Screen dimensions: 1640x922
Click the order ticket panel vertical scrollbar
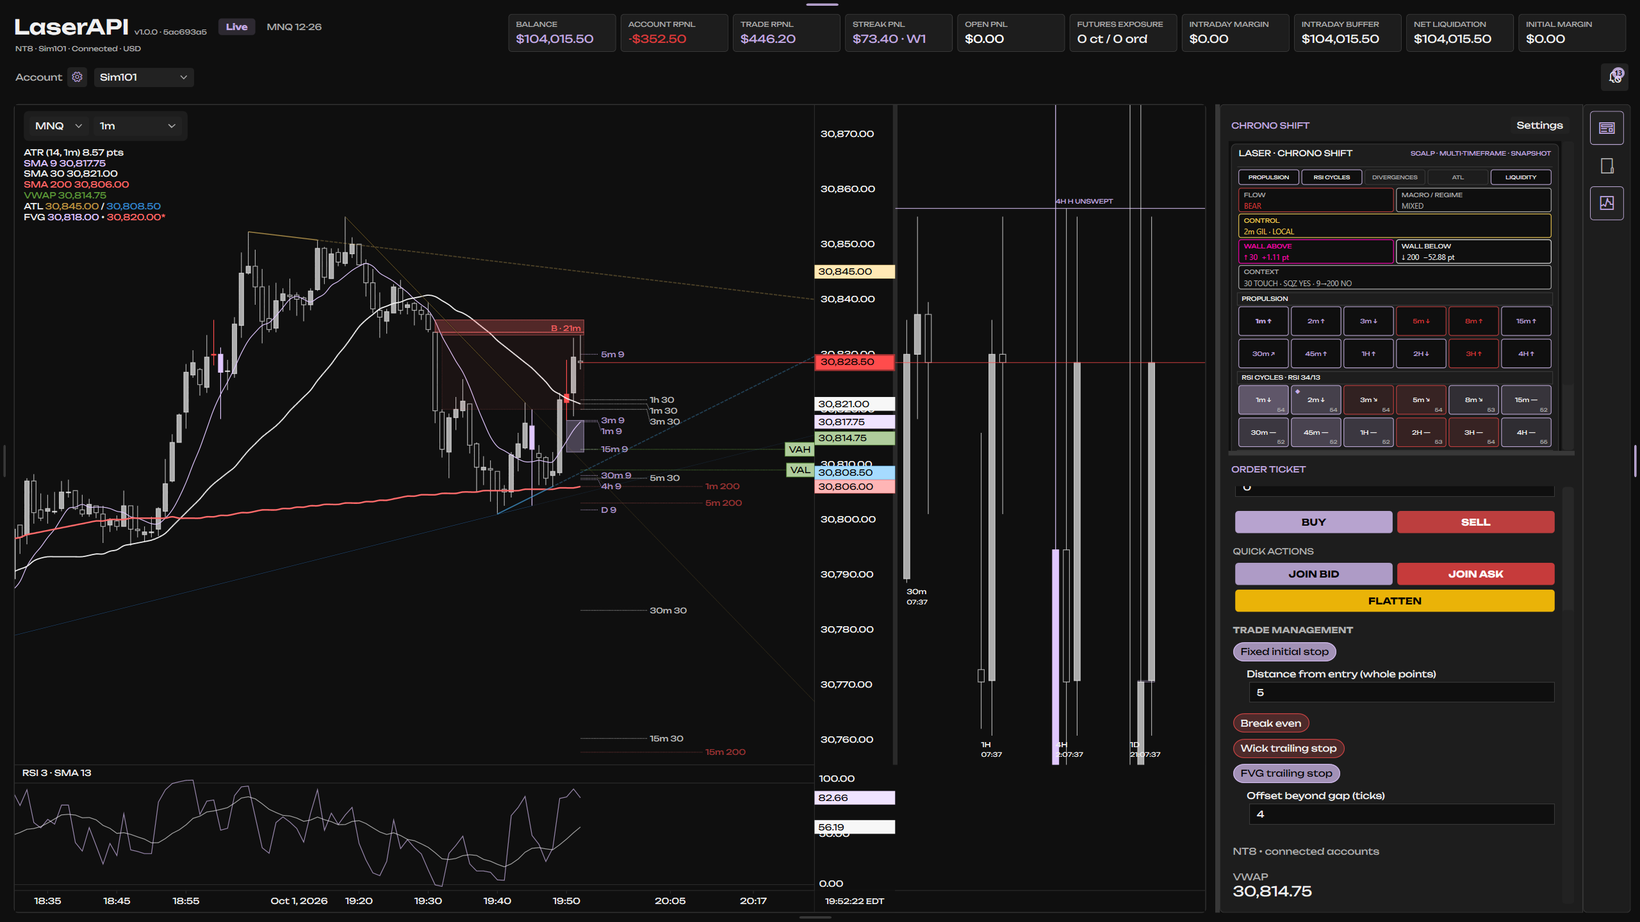pyautogui.click(x=1568, y=695)
